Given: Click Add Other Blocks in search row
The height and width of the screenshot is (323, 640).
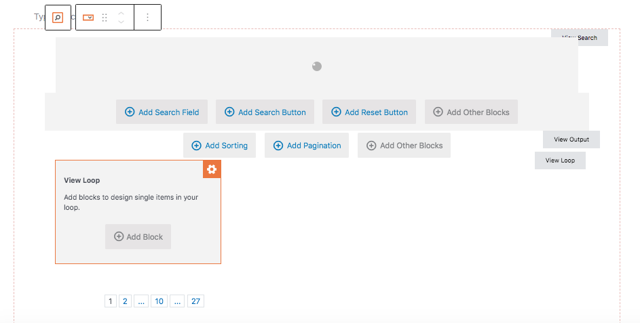Looking at the screenshot, I should point(471,112).
